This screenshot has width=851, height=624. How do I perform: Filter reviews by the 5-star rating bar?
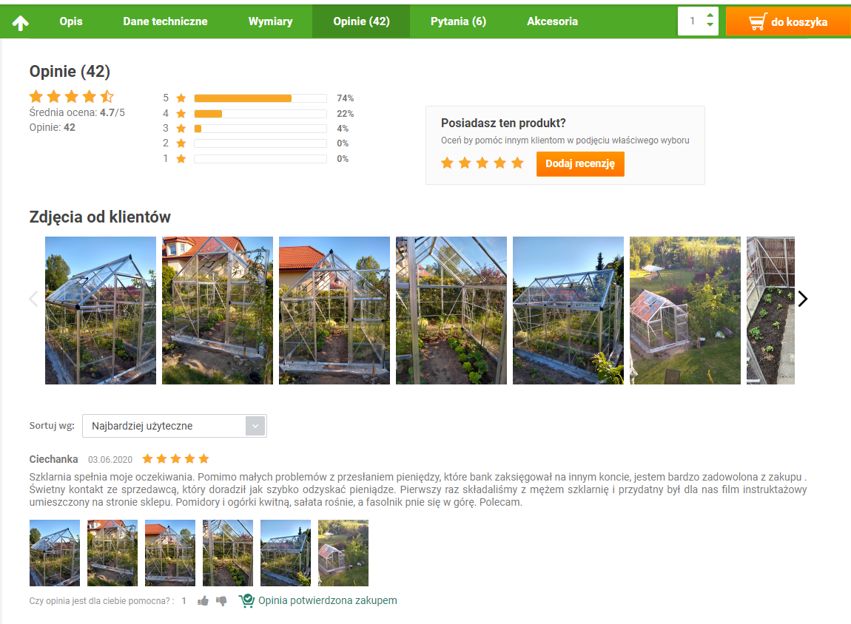point(260,98)
